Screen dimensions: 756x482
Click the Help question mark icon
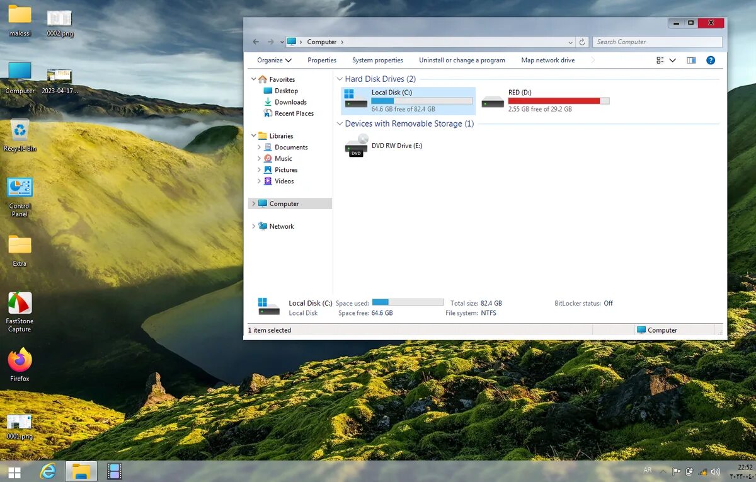tap(711, 60)
